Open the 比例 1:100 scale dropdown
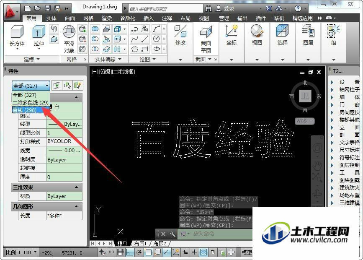Screen dimensions: 363x260 (21, 252)
